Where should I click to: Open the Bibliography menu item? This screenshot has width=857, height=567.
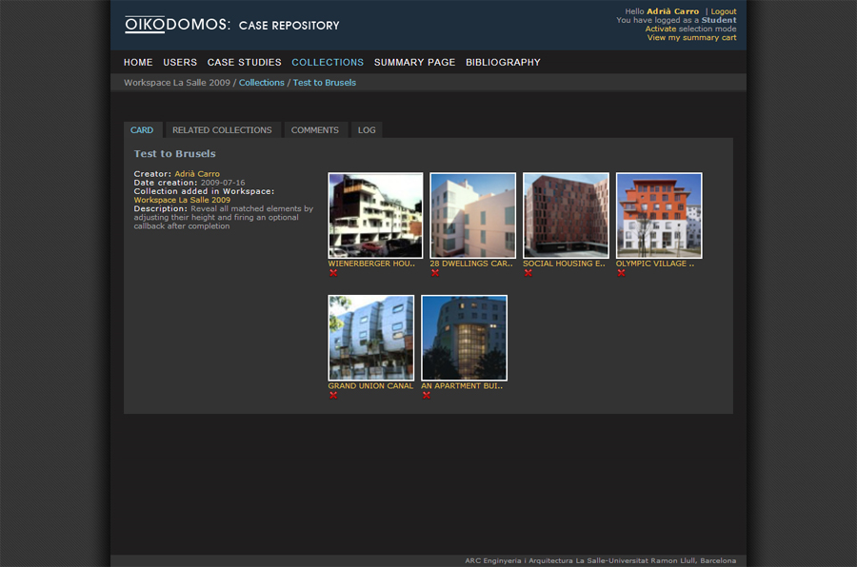[x=503, y=63]
